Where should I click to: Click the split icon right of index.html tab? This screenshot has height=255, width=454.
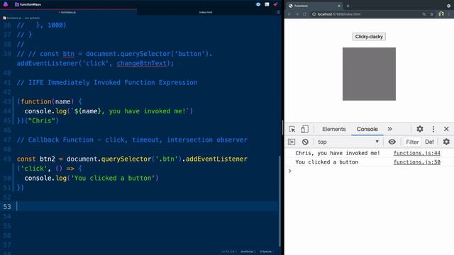[x=278, y=13]
